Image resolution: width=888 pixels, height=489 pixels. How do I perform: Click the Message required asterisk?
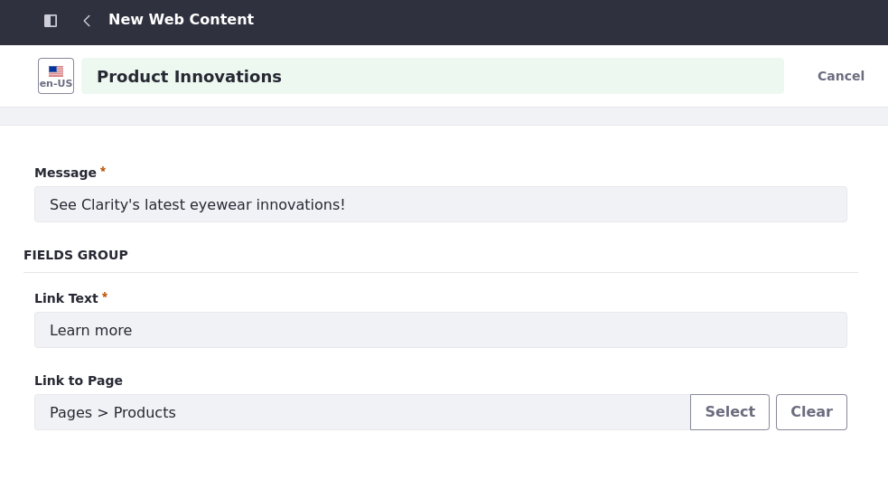coord(103,170)
